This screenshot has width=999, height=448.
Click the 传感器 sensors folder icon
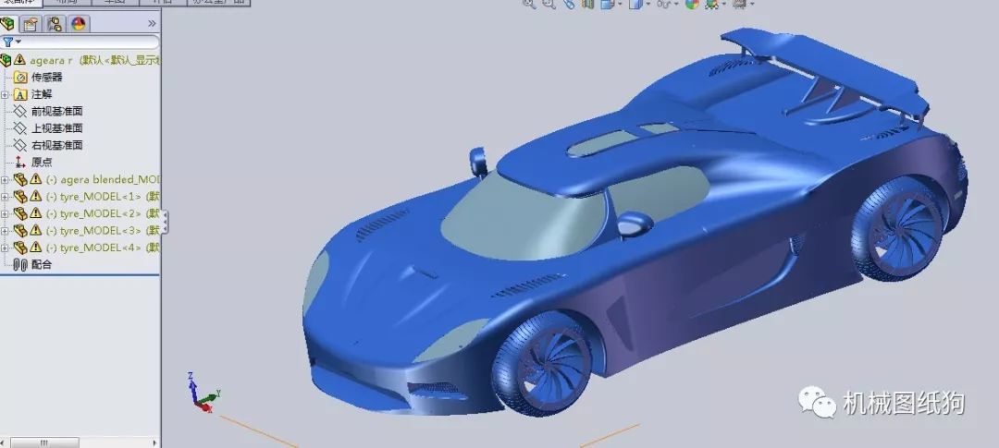(20, 77)
